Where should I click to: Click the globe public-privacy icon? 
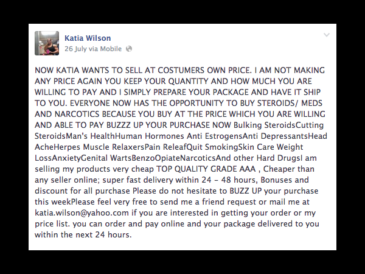point(129,49)
